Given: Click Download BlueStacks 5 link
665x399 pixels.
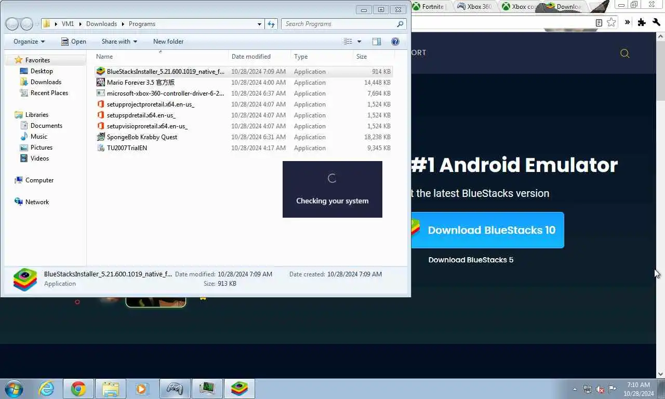Looking at the screenshot, I should point(471,260).
